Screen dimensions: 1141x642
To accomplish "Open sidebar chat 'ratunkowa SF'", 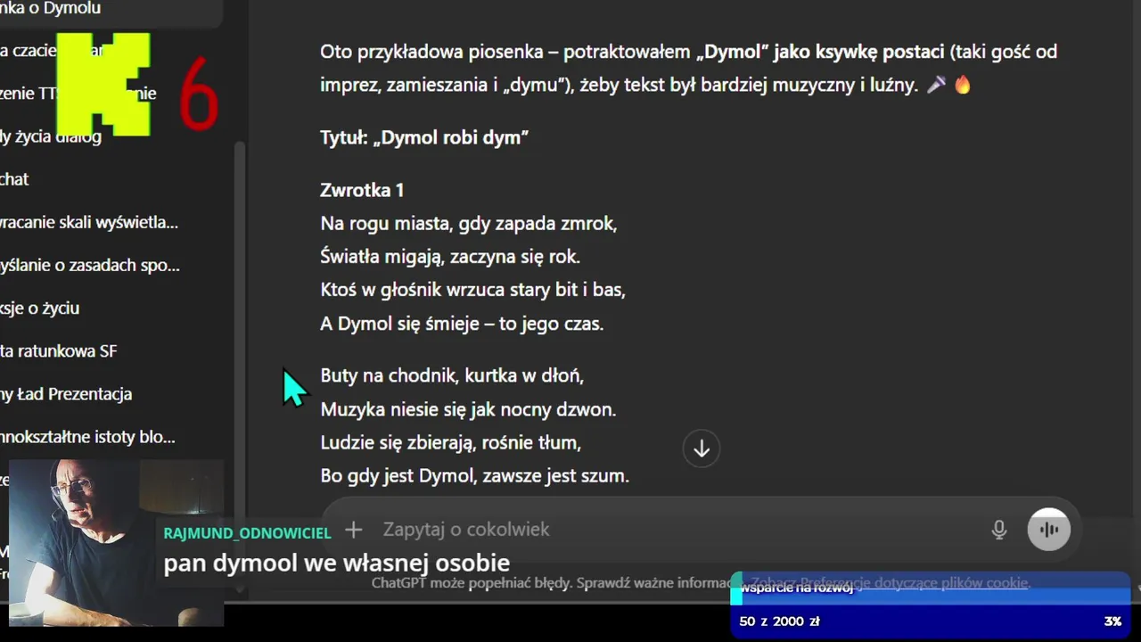I will coord(59,350).
